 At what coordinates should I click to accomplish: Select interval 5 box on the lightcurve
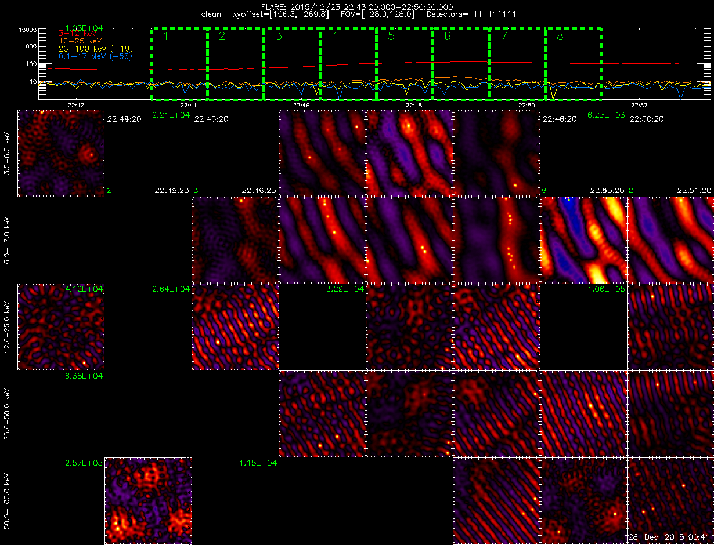pos(405,63)
